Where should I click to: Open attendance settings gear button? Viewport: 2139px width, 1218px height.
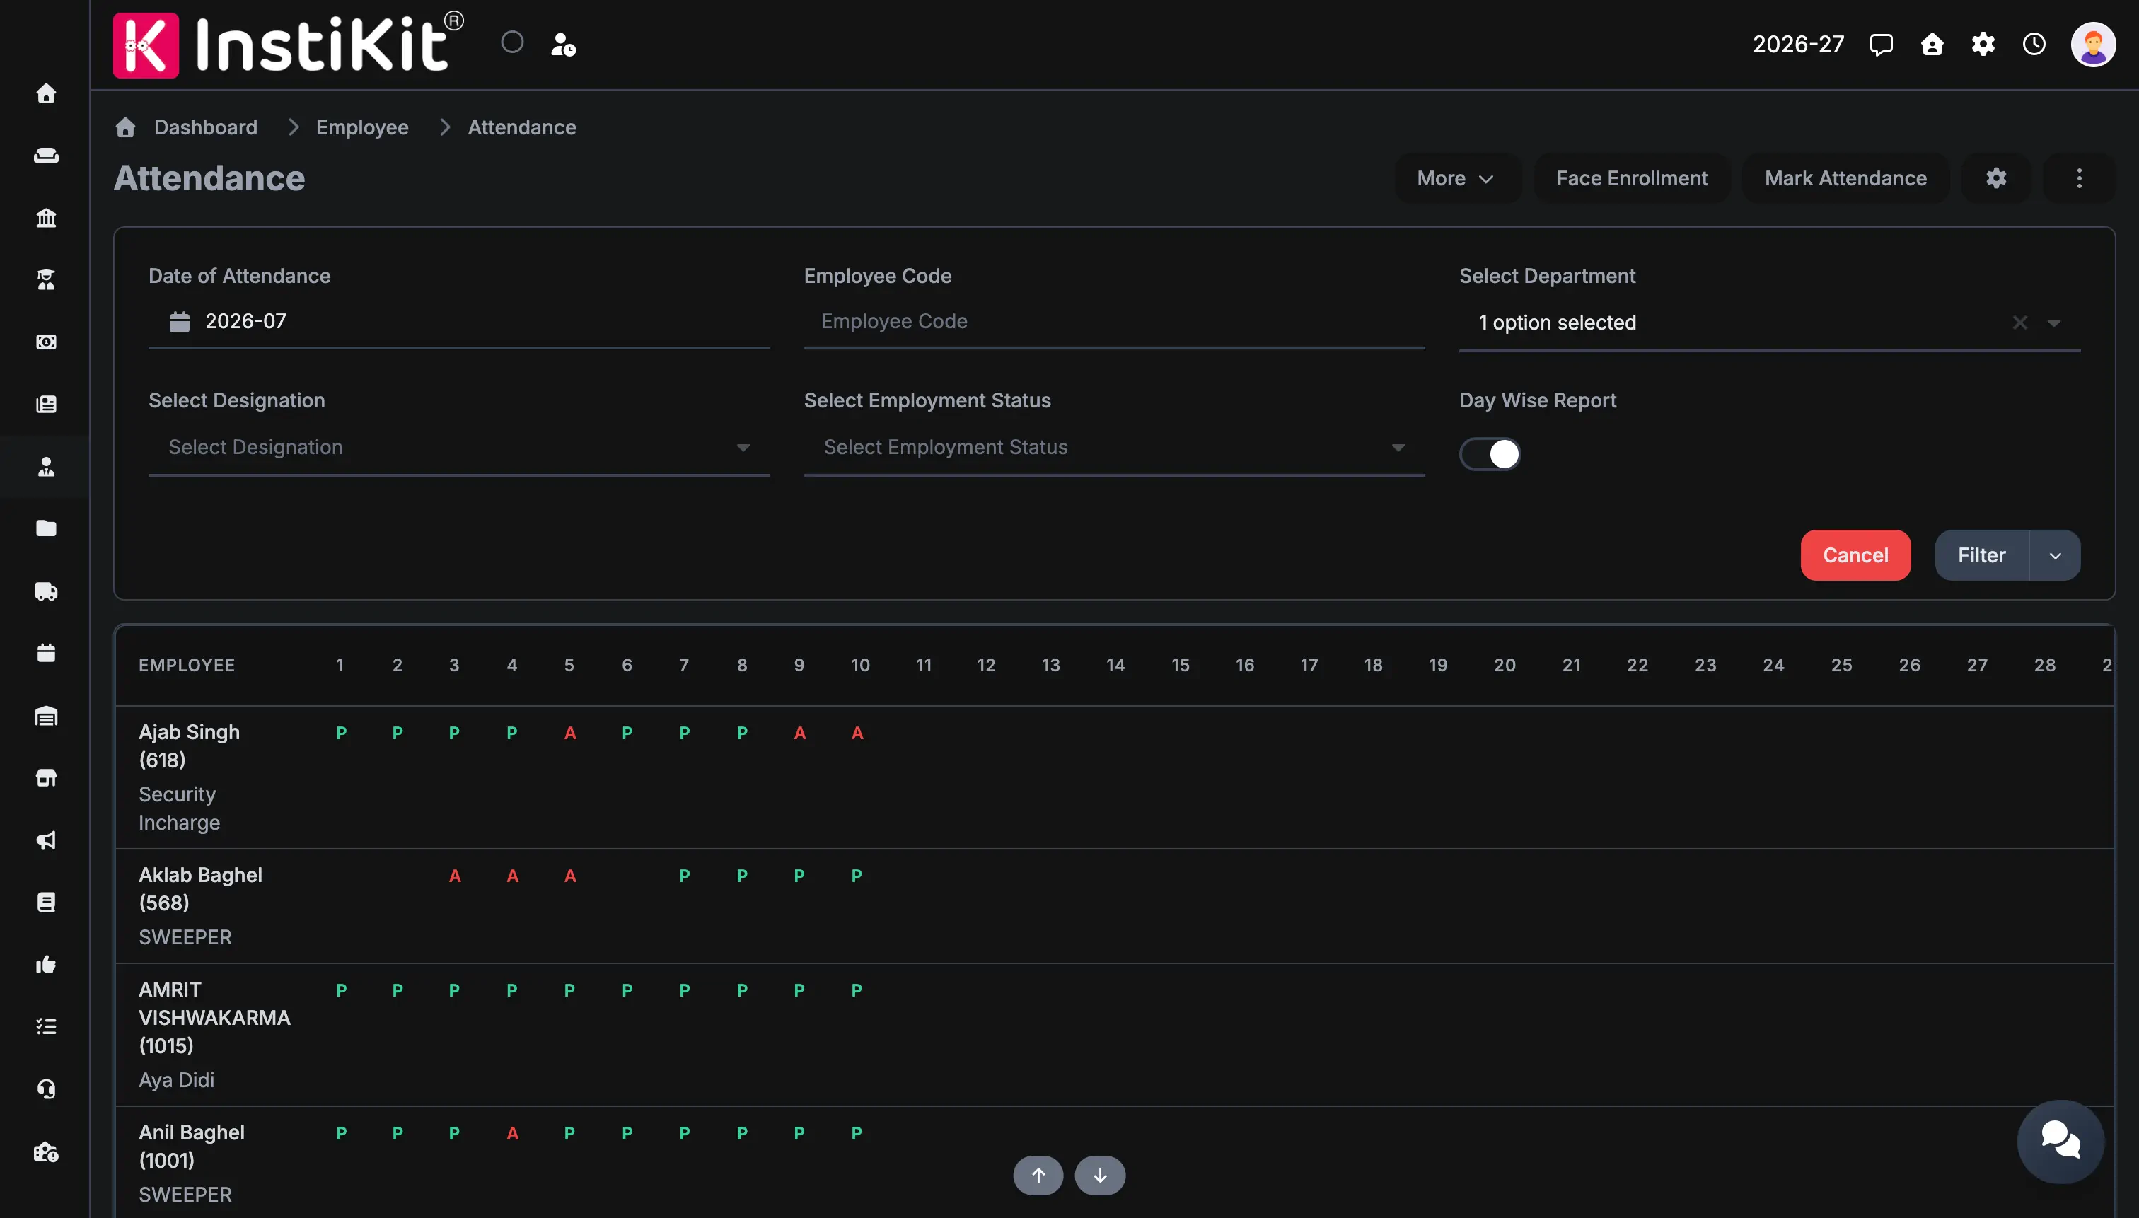[x=1996, y=178]
